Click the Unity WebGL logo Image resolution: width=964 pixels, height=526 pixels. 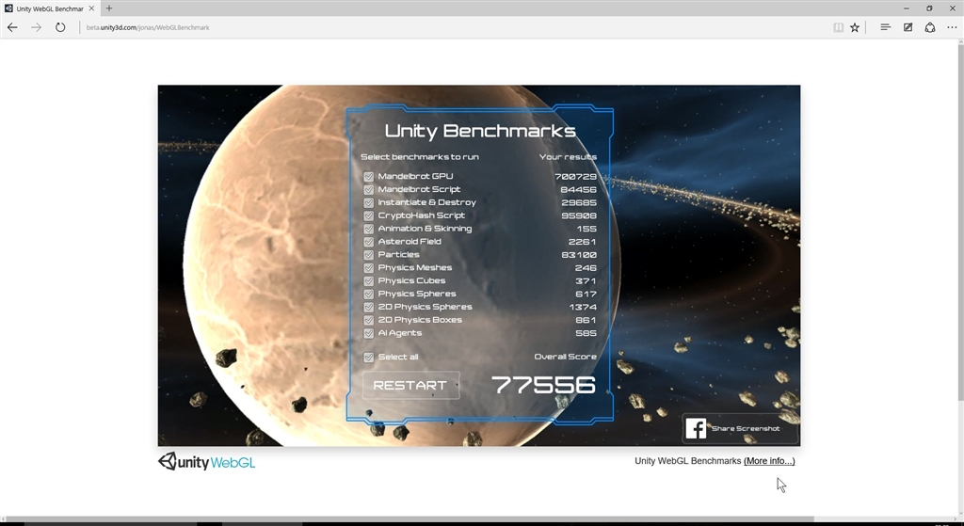[206, 461]
